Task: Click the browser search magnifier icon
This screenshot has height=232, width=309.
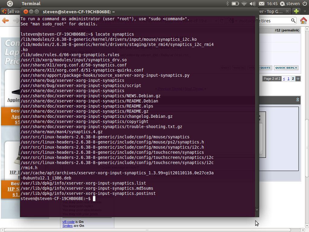Action: coord(293,21)
